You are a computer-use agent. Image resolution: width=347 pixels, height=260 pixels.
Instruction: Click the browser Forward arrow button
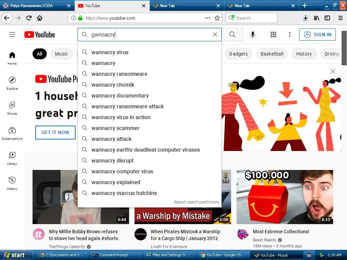pyautogui.click(x=18, y=18)
